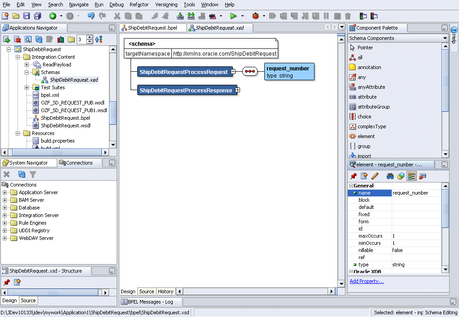This screenshot has height=317, width=459.
Task: Click the red Debug bug icon
Action: pyautogui.click(x=256, y=16)
